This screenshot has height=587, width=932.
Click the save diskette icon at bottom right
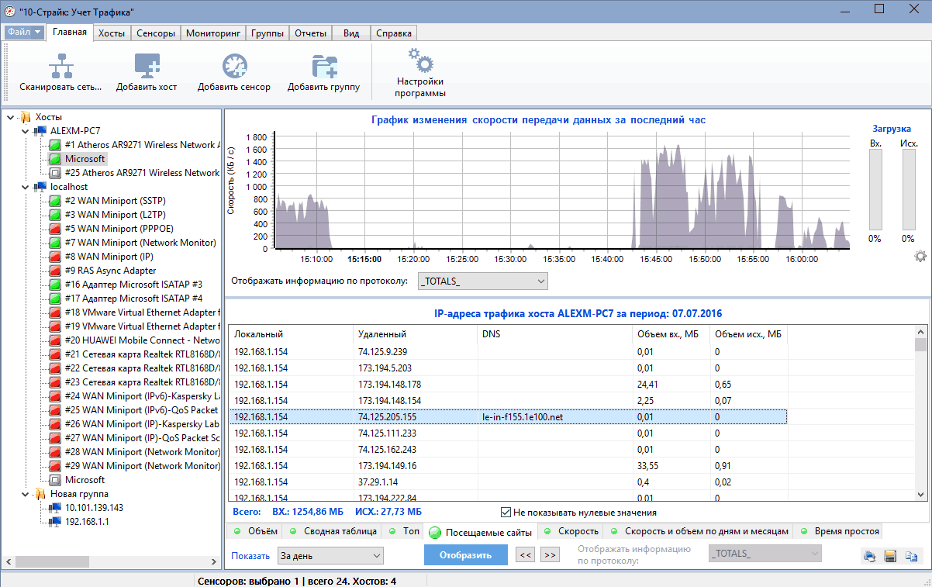(x=890, y=555)
